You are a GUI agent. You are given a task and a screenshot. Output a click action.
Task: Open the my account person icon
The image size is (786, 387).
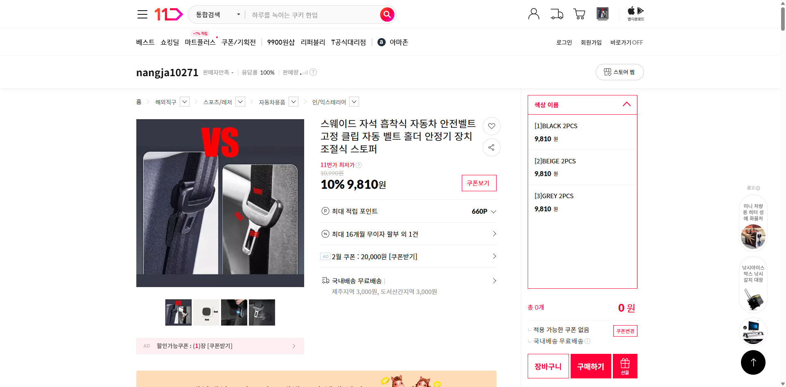(x=533, y=14)
